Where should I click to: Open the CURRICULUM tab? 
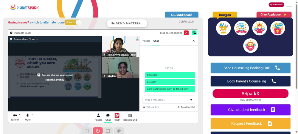click(x=187, y=22)
